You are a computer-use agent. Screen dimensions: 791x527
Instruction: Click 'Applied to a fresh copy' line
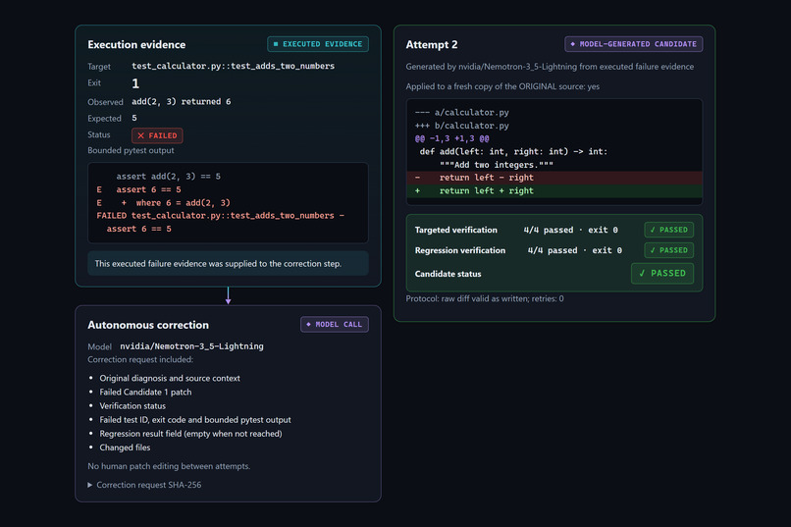click(x=502, y=86)
